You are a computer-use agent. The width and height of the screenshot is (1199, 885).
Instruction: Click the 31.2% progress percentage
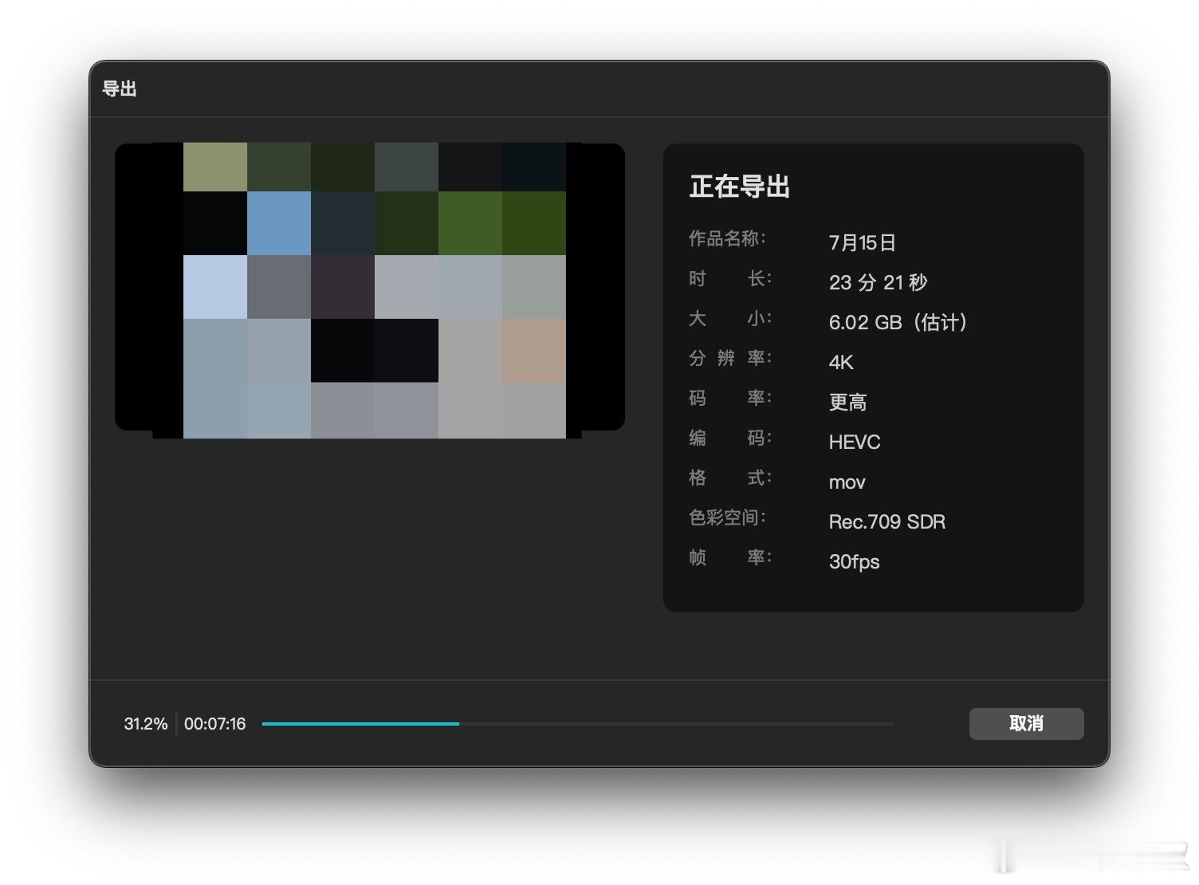coord(146,724)
